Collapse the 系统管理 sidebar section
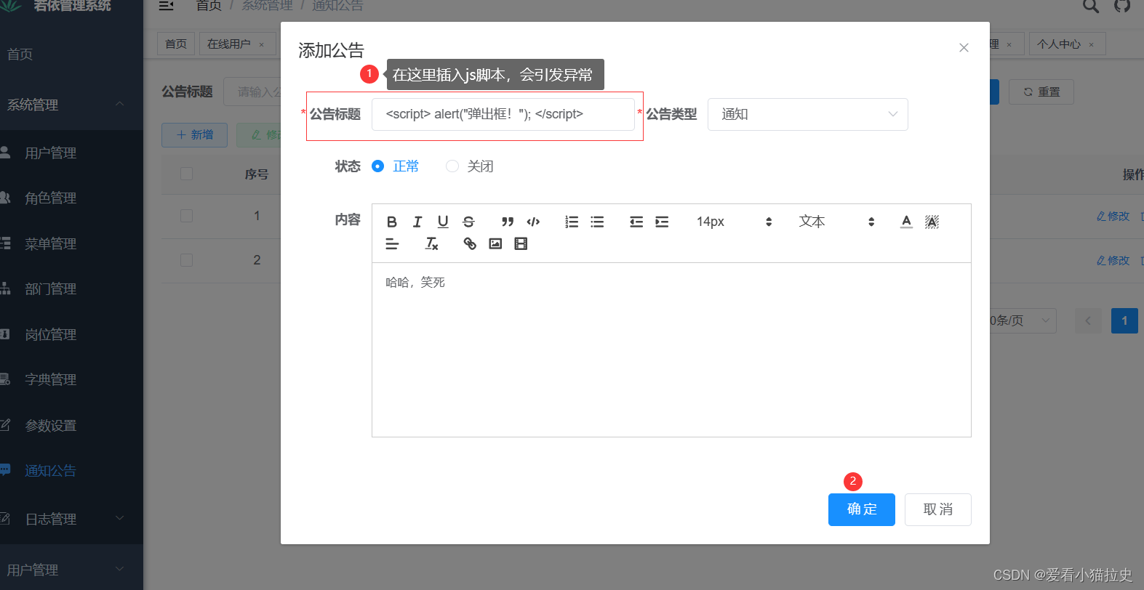The image size is (1144, 590). pyautogui.click(x=71, y=105)
